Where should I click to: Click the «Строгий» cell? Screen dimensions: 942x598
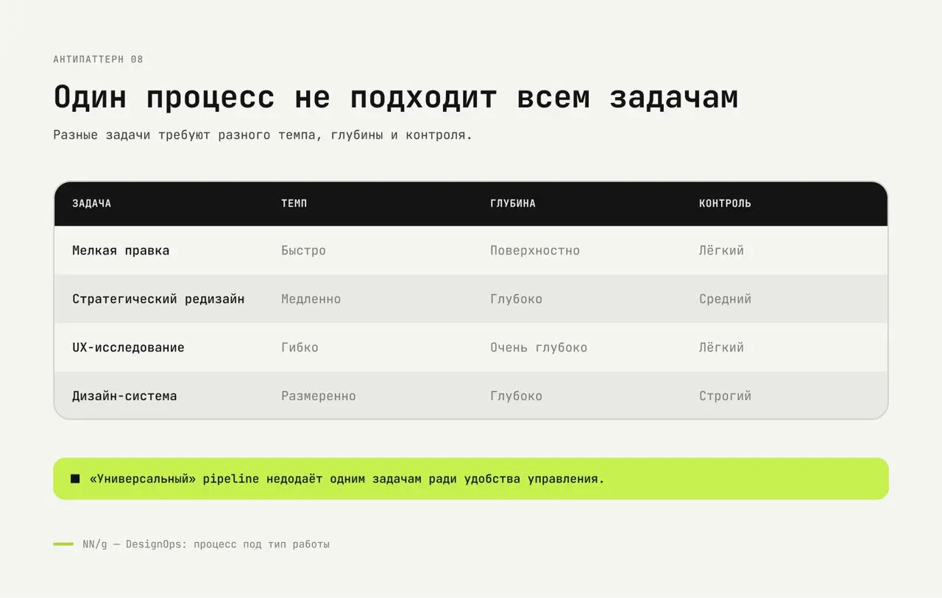725,396
